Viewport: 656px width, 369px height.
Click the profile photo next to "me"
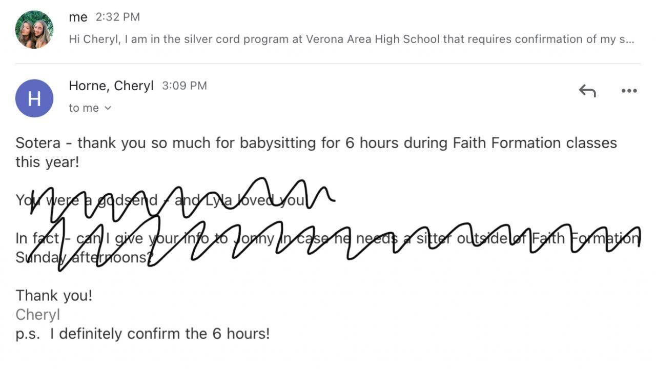(34, 29)
